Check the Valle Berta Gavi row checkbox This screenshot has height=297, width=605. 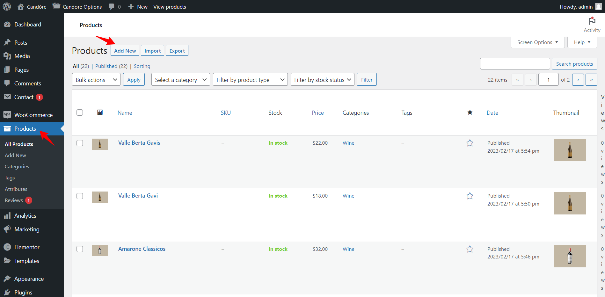coord(80,196)
